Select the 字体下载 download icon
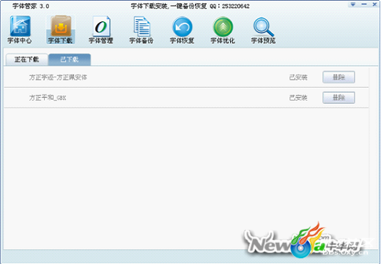Screen dimensions: 381x264 [61, 30]
